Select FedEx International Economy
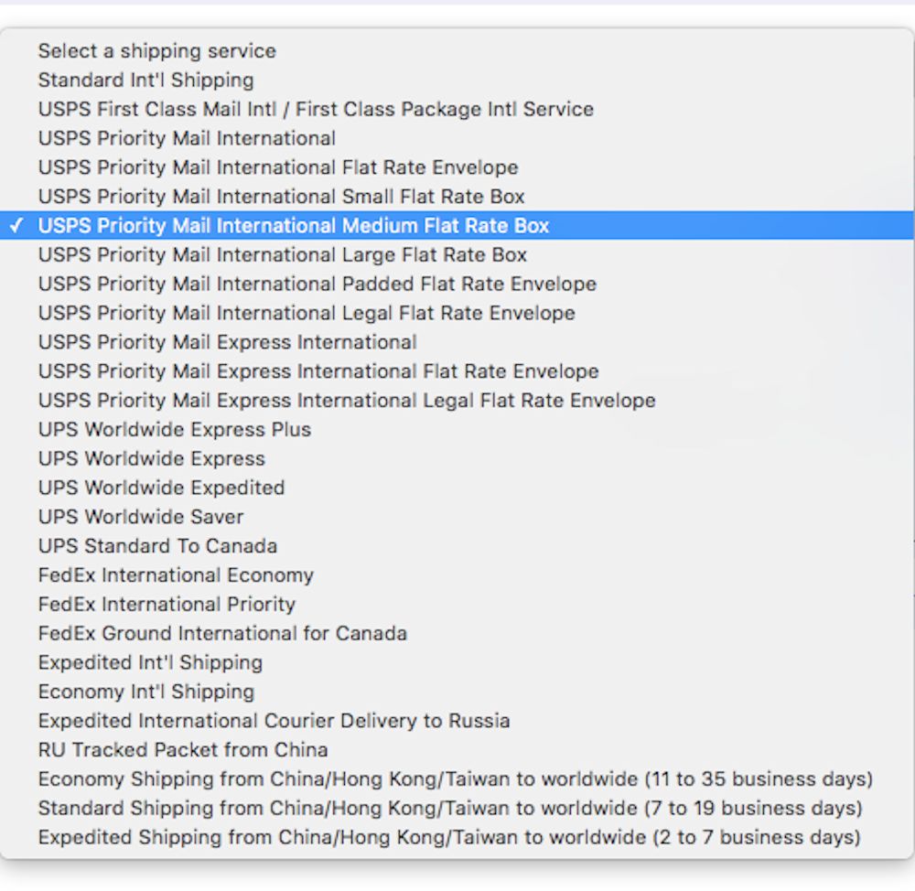Viewport: 915px width, 891px height. click(457, 575)
